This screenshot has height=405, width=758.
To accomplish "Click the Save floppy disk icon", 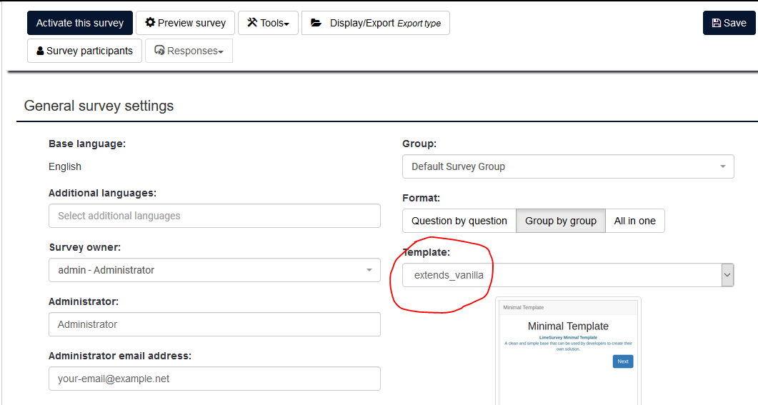I will click(717, 23).
